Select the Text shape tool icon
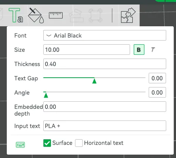The height and width of the screenshot is (158, 176). 16,15
